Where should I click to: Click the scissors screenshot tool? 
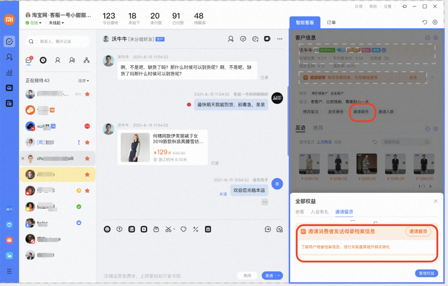(168, 229)
